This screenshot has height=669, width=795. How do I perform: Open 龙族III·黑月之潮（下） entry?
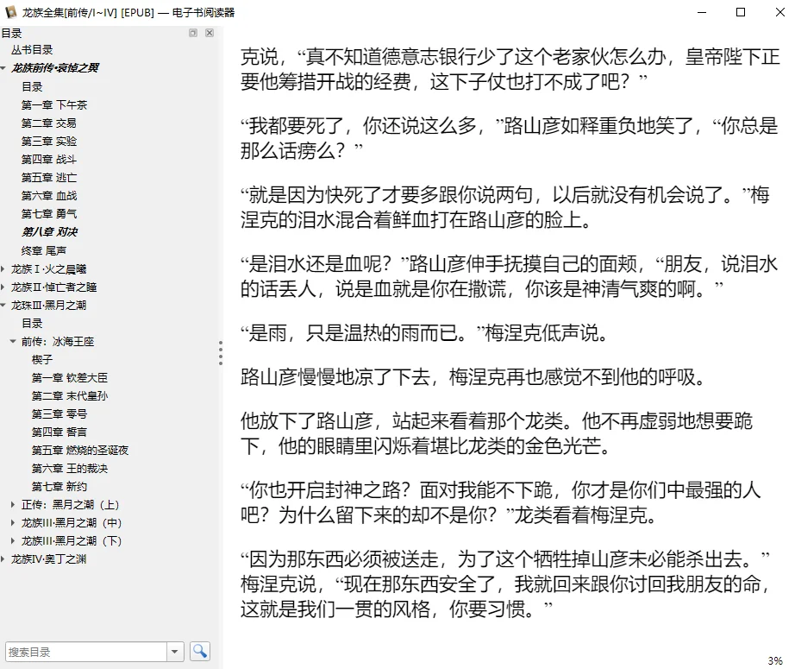click(x=72, y=541)
